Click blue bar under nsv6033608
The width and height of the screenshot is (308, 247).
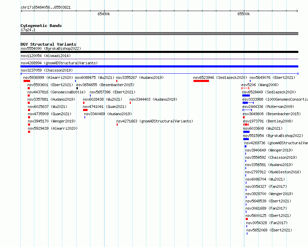point(246,132)
